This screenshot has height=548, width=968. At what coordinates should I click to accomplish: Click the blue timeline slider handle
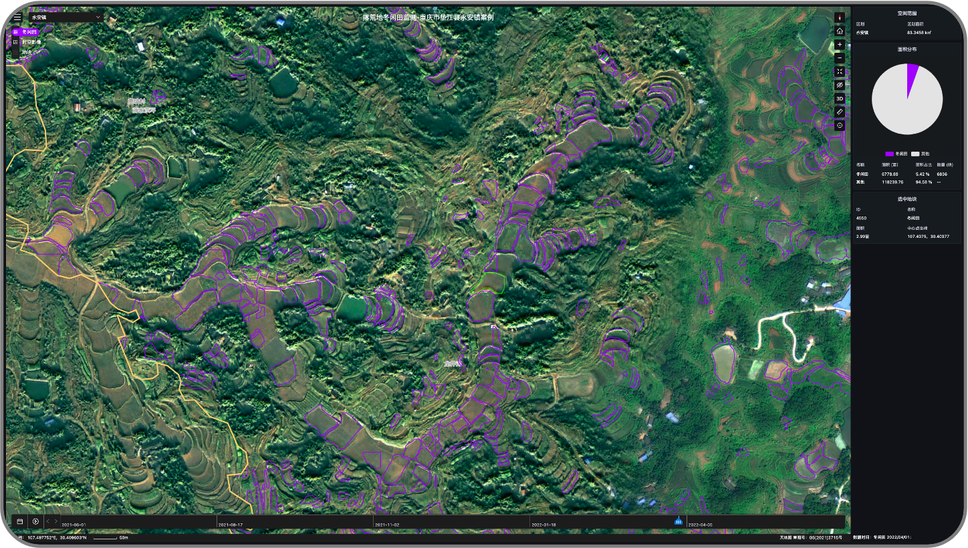point(679,521)
